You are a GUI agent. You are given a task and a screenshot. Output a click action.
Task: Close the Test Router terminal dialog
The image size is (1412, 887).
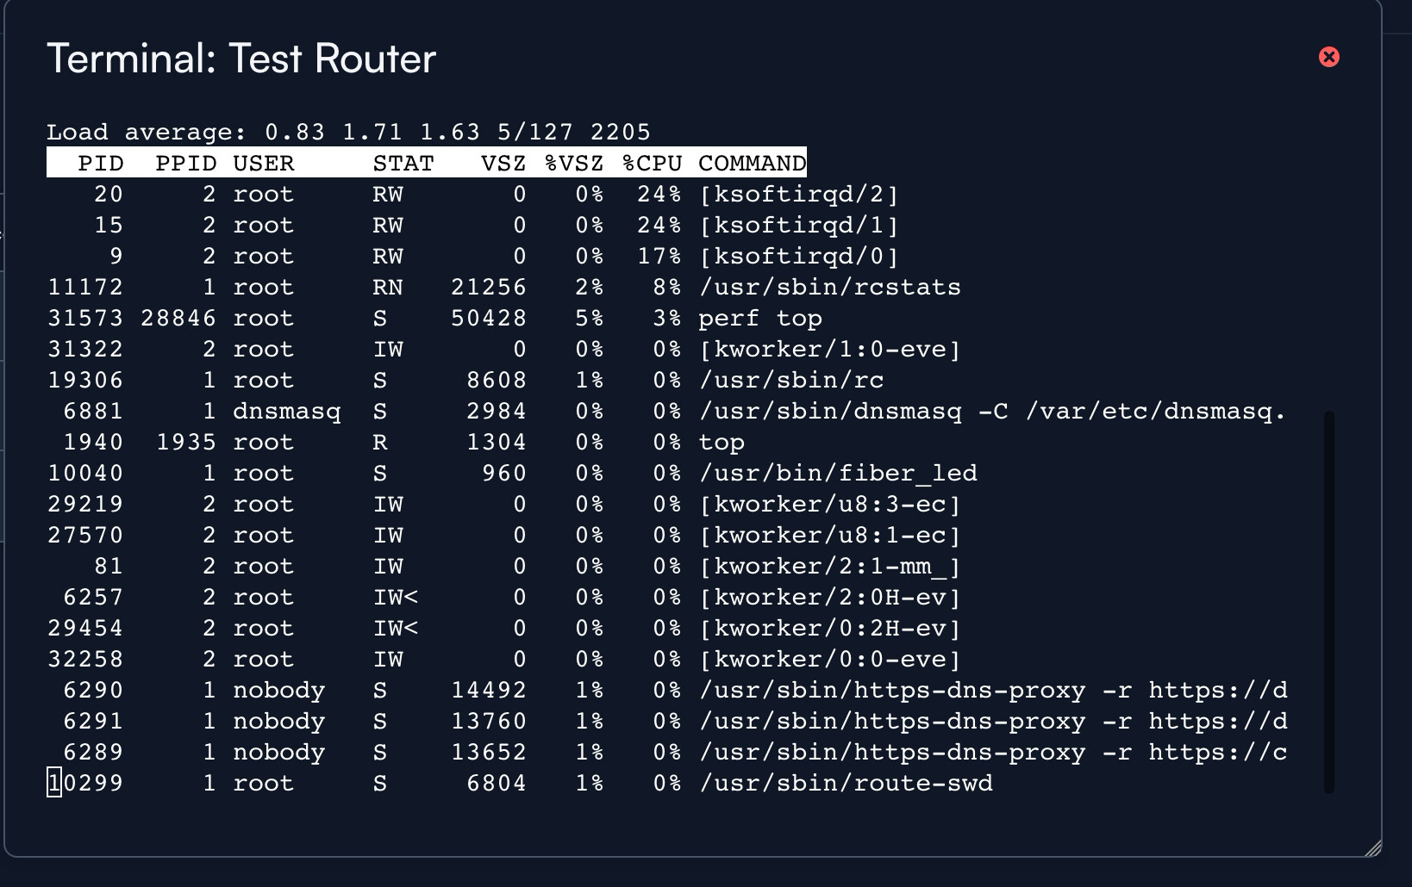[1328, 57]
